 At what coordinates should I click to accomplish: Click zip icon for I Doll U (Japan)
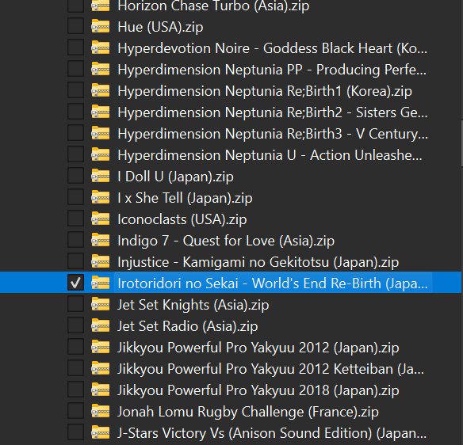(x=101, y=176)
